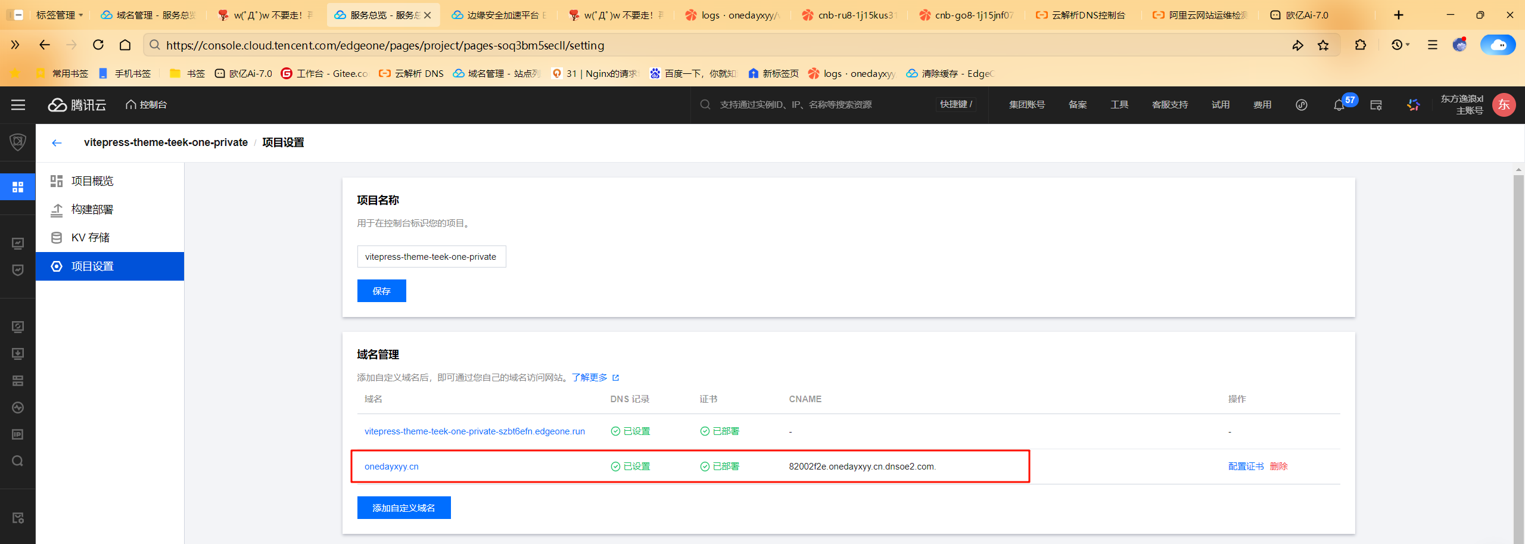Select the grid apps icon in left rail
The height and width of the screenshot is (544, 1525).
(18, 187)
